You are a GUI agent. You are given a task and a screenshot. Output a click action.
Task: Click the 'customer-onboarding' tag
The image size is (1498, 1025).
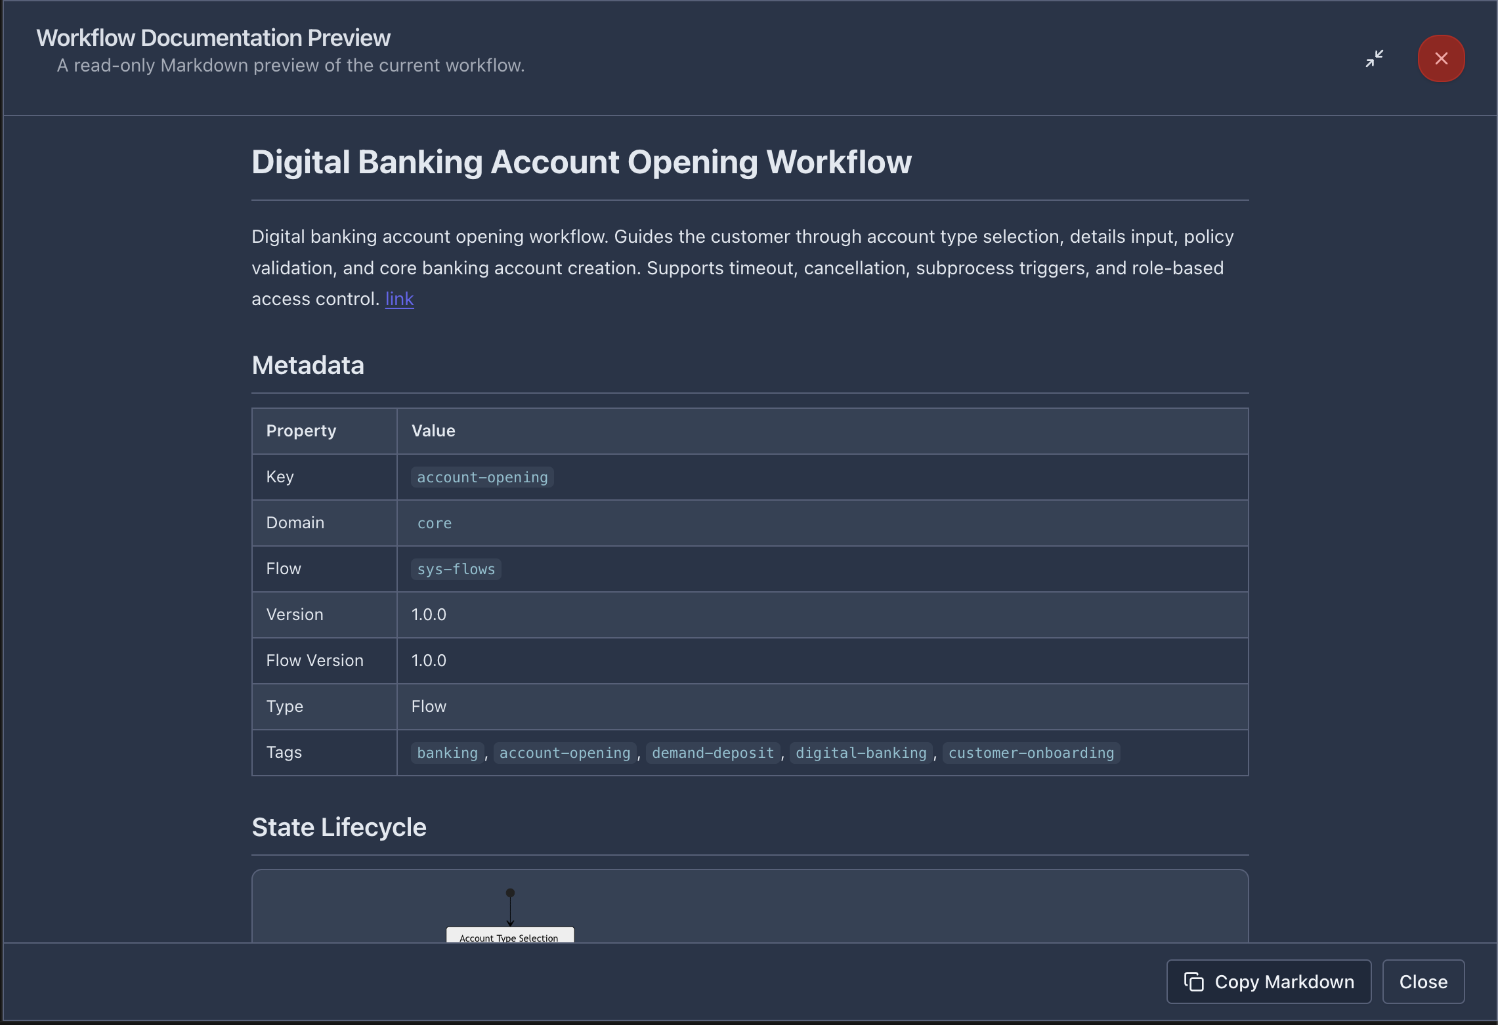[x=1031, y=753]
